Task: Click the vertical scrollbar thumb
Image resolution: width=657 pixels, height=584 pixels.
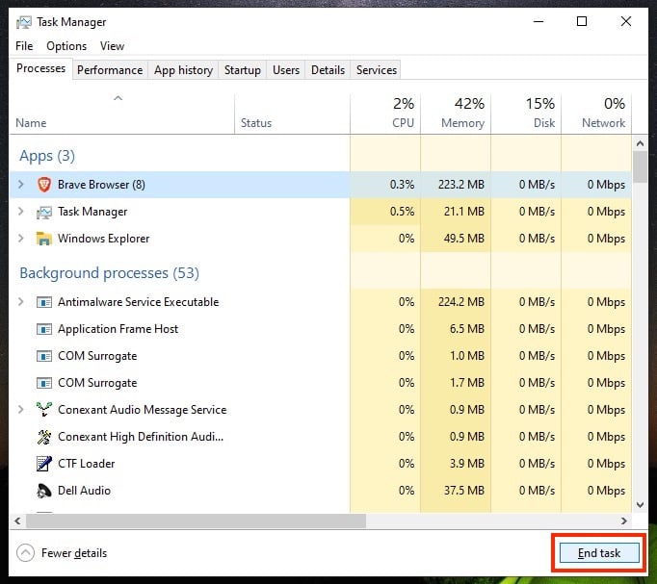Action: pos(640,166)
